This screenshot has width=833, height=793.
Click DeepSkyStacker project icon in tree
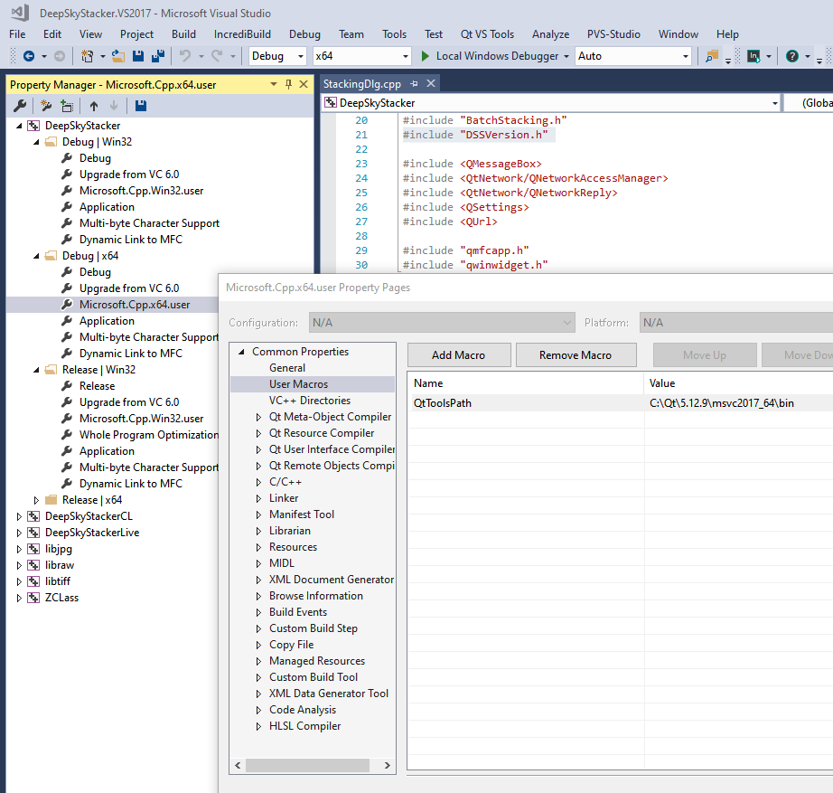[33, 126]
